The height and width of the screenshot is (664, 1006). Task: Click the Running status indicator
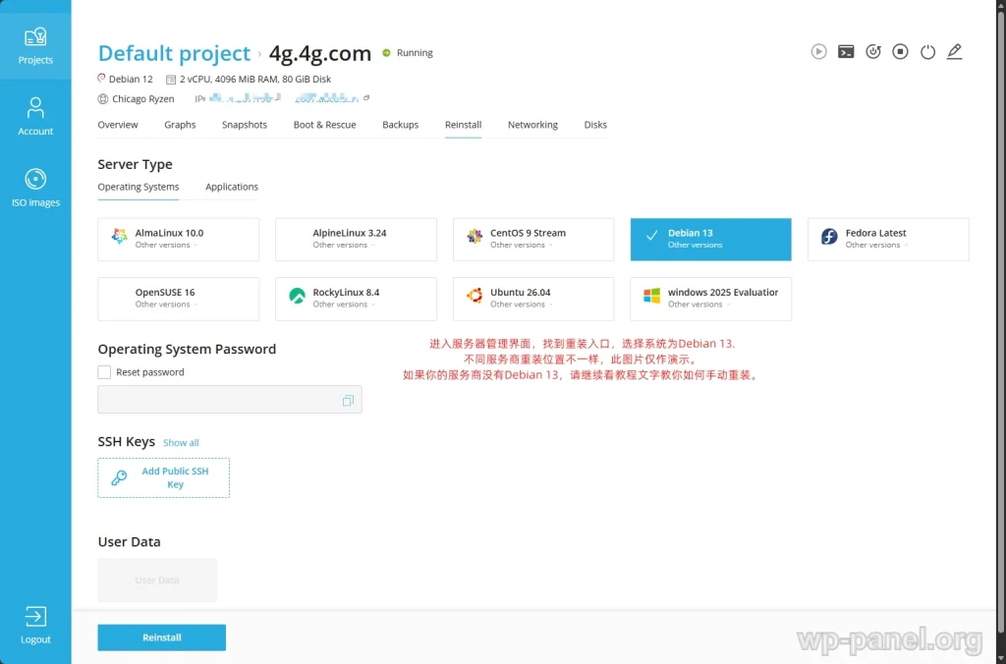[x=408, y=53]
